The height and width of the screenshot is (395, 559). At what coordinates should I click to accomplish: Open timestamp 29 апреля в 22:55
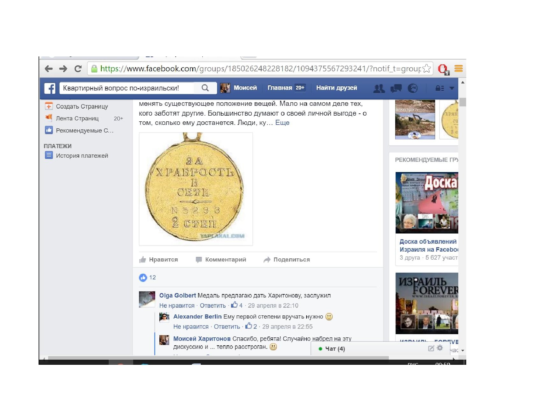[x=287, y=327]
